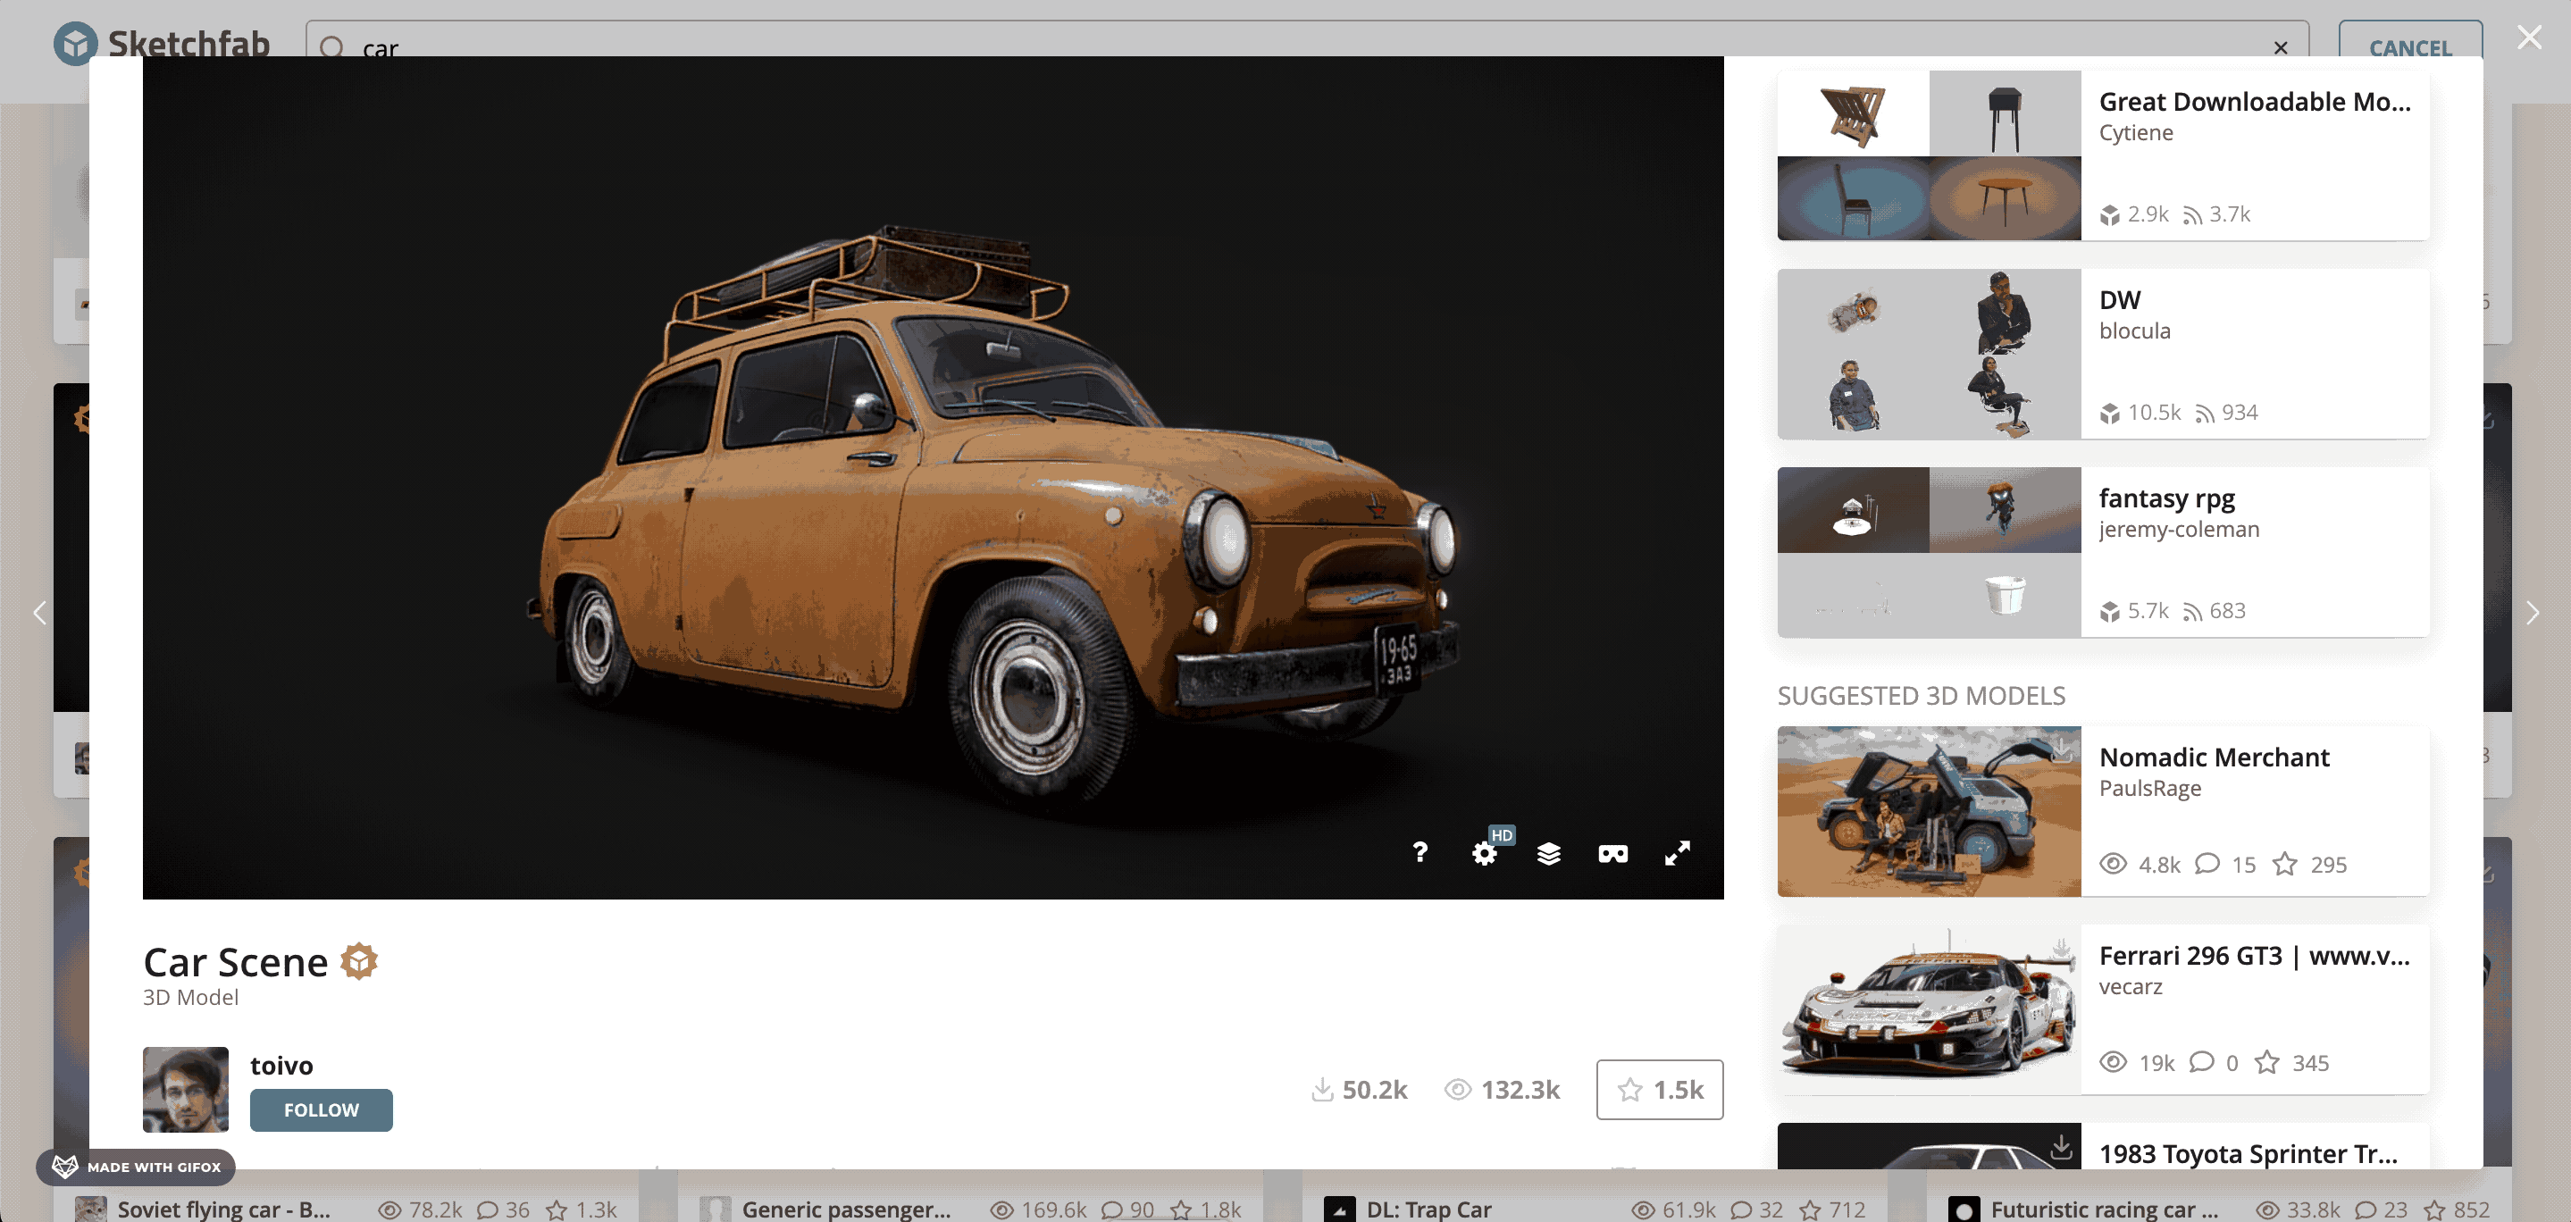This screenshot has height=1222, width=2571.
Task: Click the download count 50.2k
Action: 1359,1089
